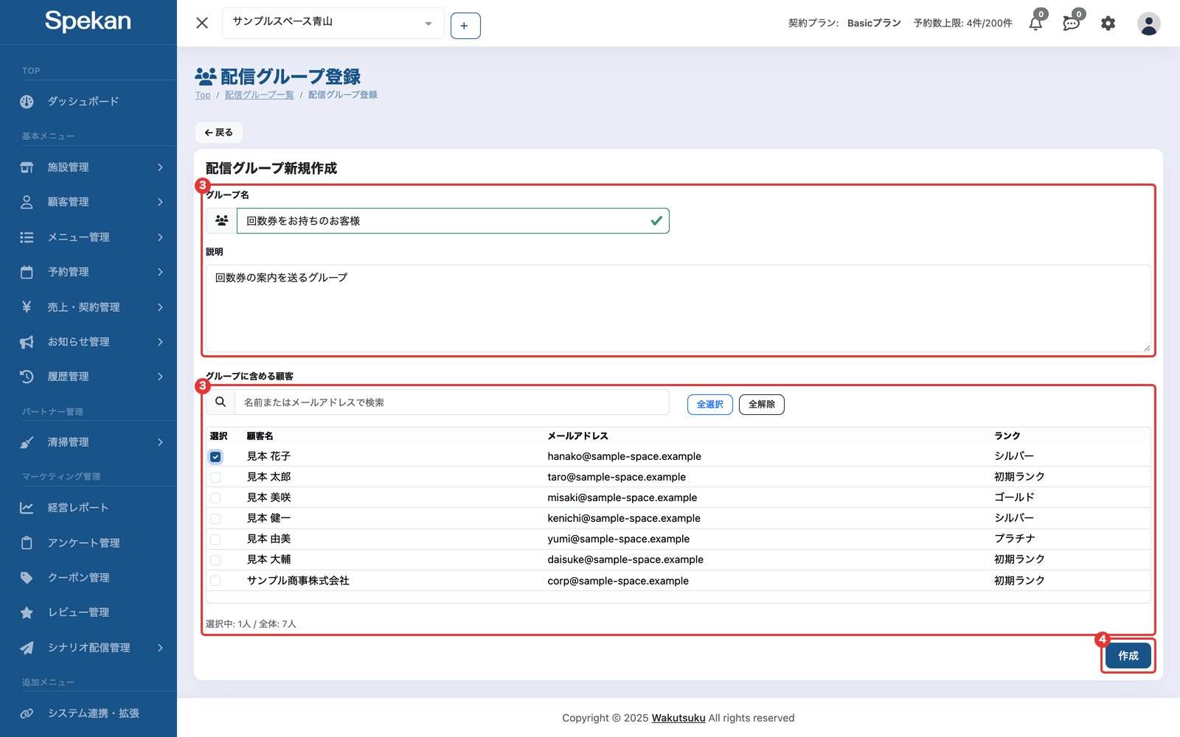Check the checkbox for 見本 由美
Screen dimensions: 1180x737
pos(215,539)
